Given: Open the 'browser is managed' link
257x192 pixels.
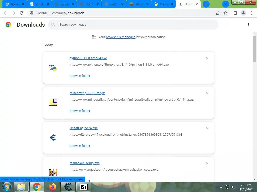Looking at the screenshot, I should tap(121, 37).
